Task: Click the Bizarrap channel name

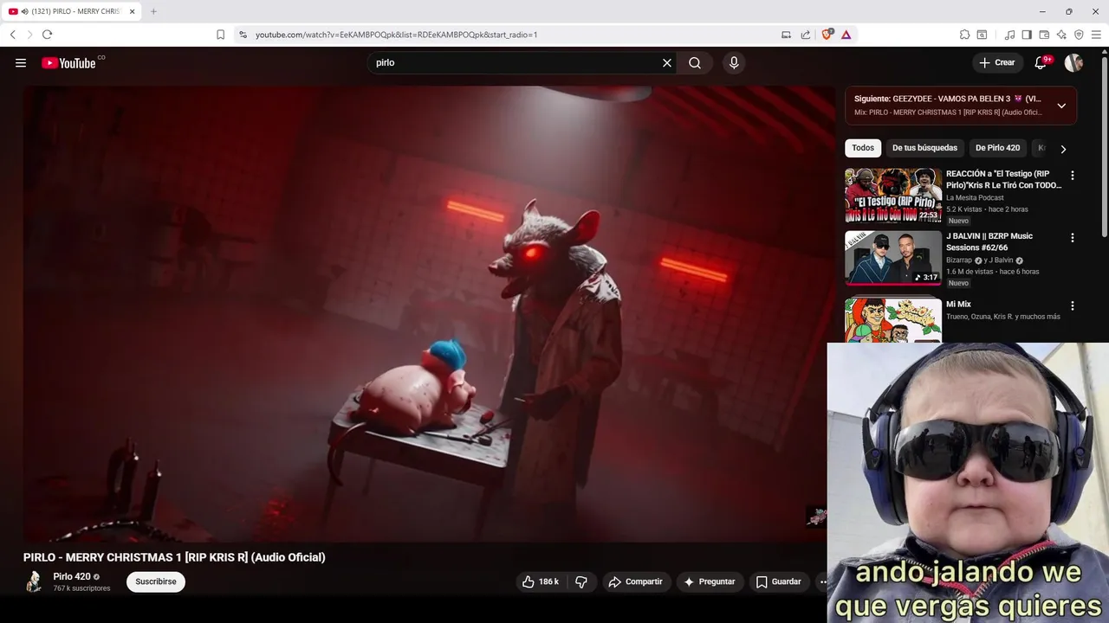Action: [959, 260]
